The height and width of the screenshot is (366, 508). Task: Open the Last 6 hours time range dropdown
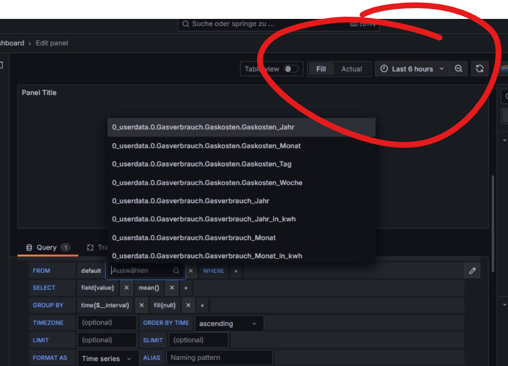[x=412, y=69]
